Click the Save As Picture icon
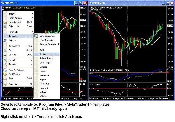Image resolution: width=175 pixels, height=122 pixels. pyautogui.click(x=5, y=70)
